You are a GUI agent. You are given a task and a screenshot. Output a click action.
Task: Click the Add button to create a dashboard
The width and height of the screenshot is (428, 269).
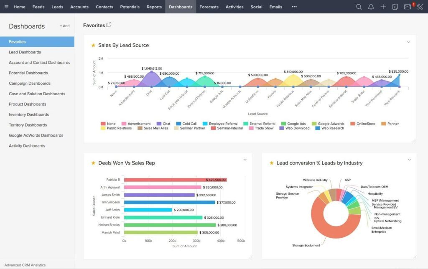(64, 25)
